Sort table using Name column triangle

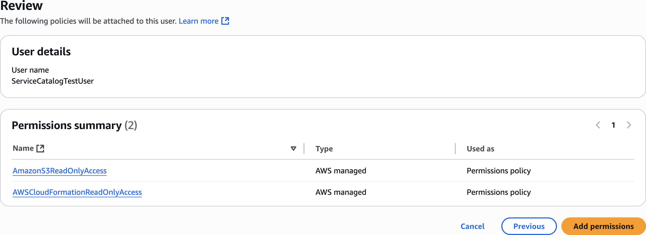pyautogui.click(x=294, y=149)
